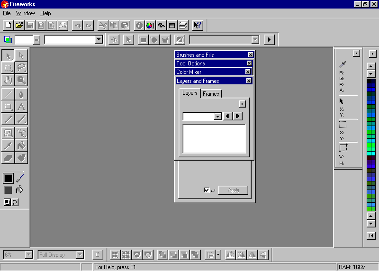Screen dimensions: 379x271
Task: Click the Layers stack toolbar icon
Action: [183, 26]
